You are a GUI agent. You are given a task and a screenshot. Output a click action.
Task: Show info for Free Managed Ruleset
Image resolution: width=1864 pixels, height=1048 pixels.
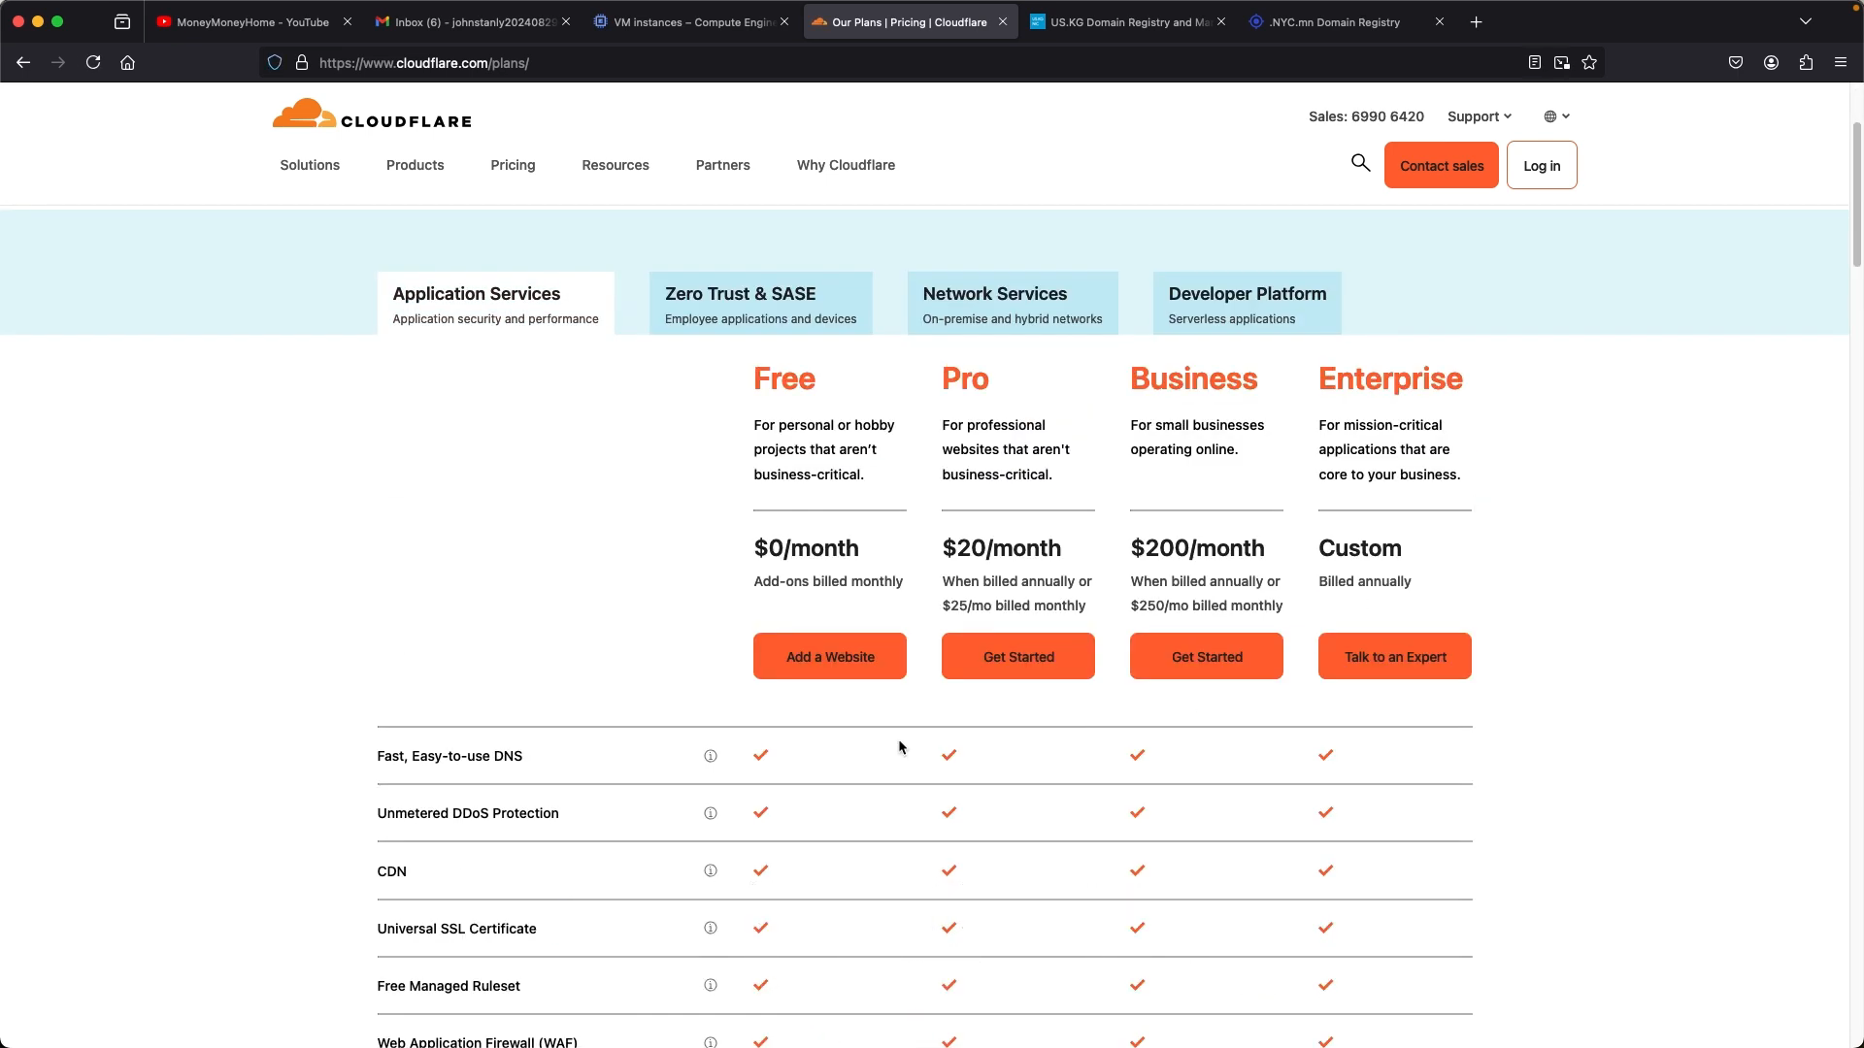[711, 985]
